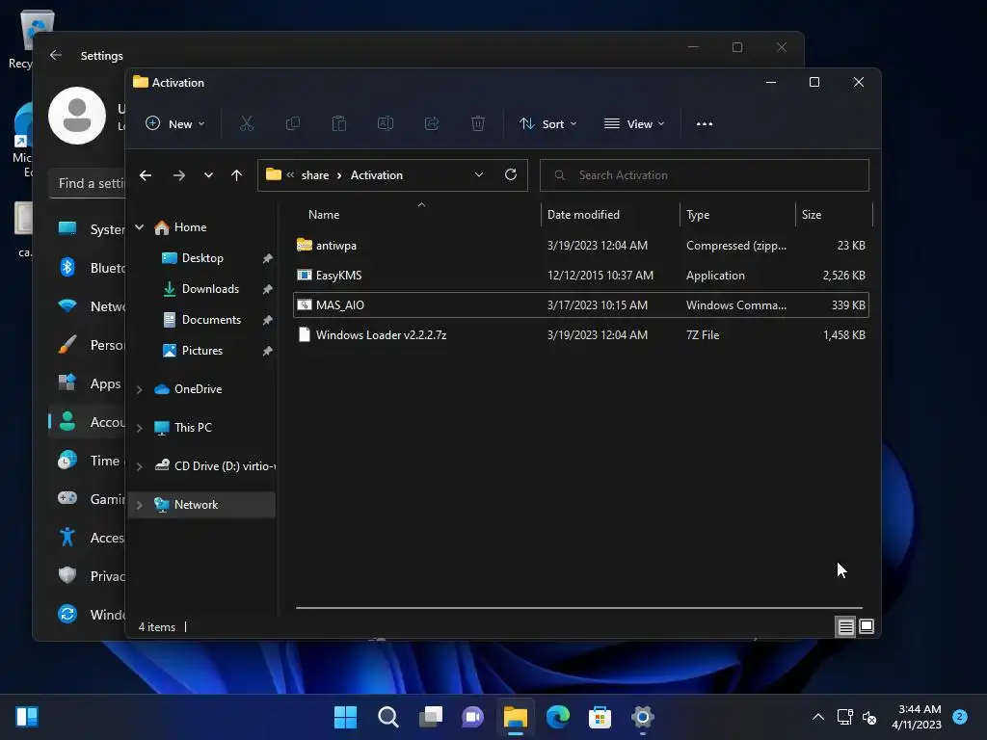Open Accessibility in Settings sidebar
This screenshot has height=740, width=987.
pos(88,538)
